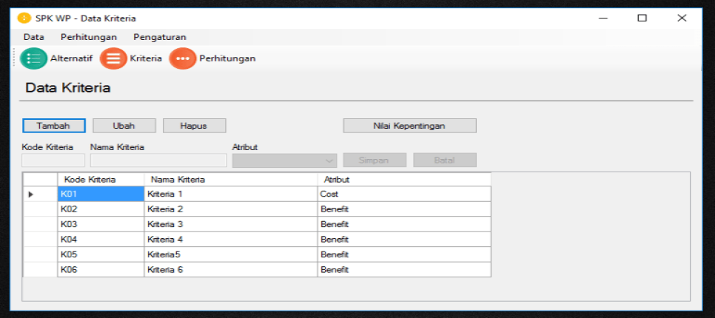Select the row header of K02
This screenshot has width=715, height=318.
click(40, 209)
